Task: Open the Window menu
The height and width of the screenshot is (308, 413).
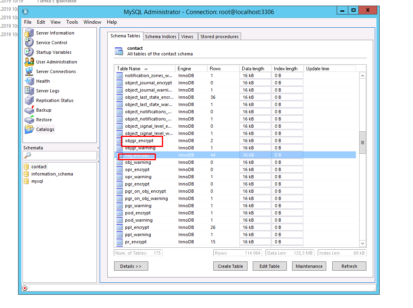Action: coord(92,22)
